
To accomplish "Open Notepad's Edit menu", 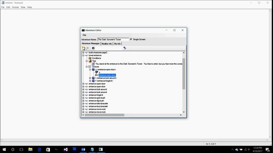I will [8, 7].
